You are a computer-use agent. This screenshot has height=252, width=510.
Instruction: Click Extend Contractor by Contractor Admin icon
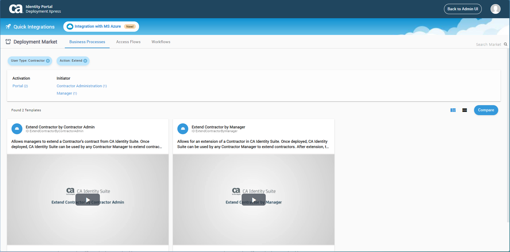coord(17,129)
